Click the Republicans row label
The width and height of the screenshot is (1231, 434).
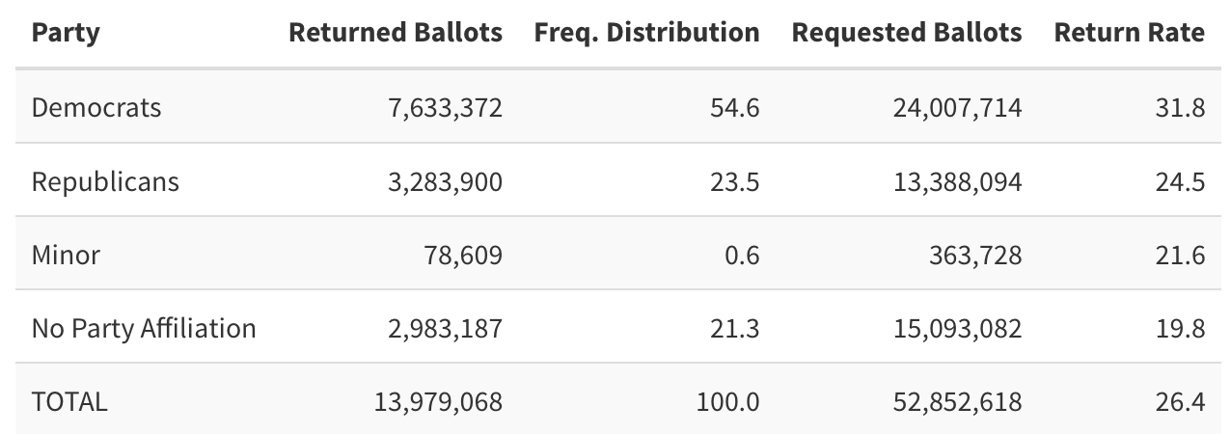[x=105, y=181]
